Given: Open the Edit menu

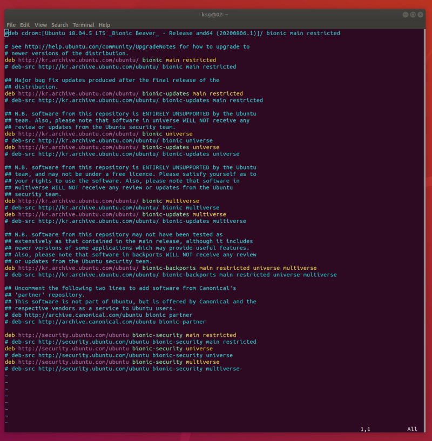Looking at the screenshot, I should click(x=25, y=25).
